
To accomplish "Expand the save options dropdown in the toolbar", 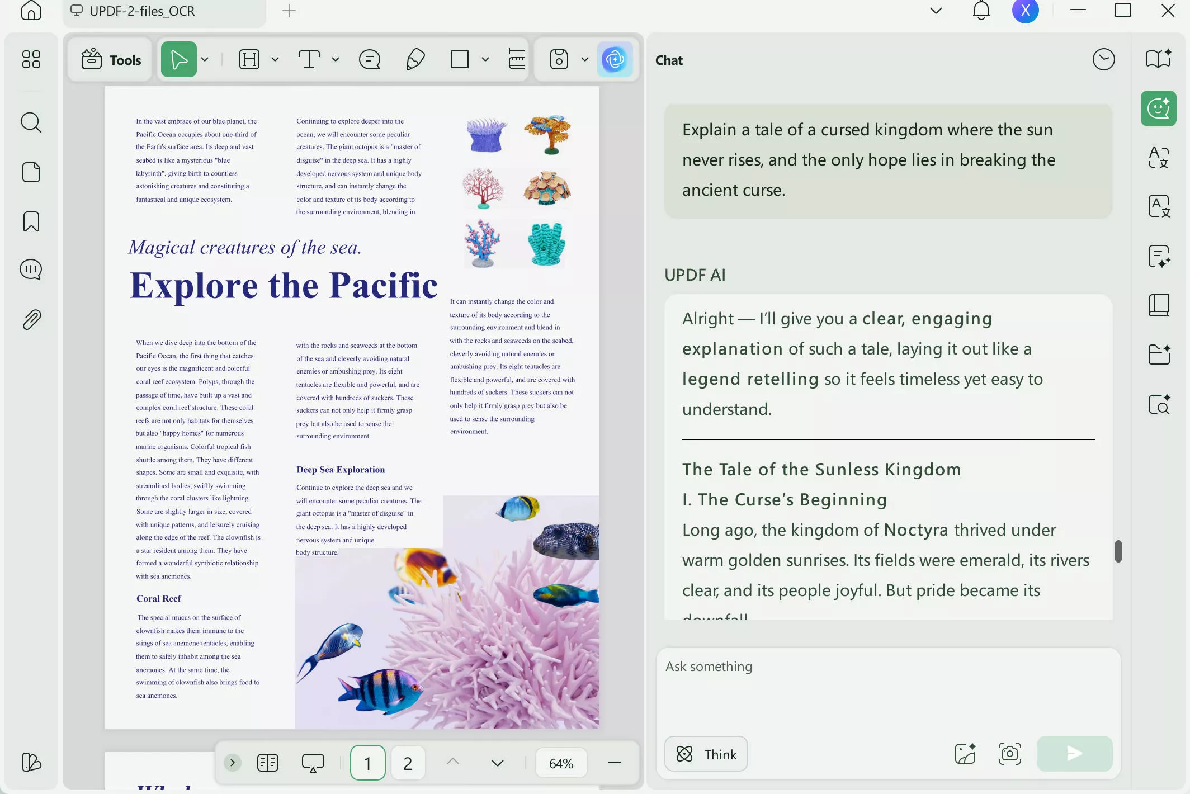I will (x=585, y=59).
